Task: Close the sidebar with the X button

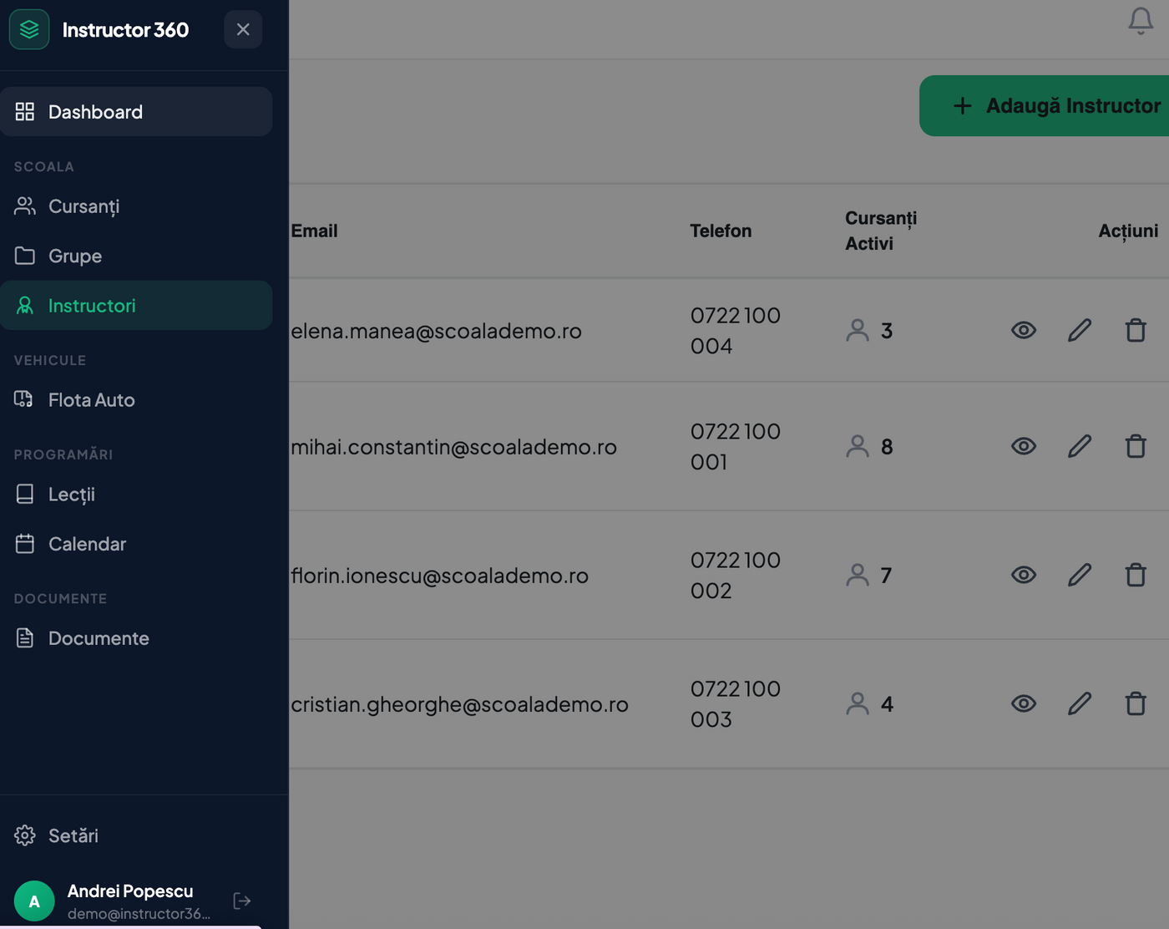Action: (x=243, y=29)
